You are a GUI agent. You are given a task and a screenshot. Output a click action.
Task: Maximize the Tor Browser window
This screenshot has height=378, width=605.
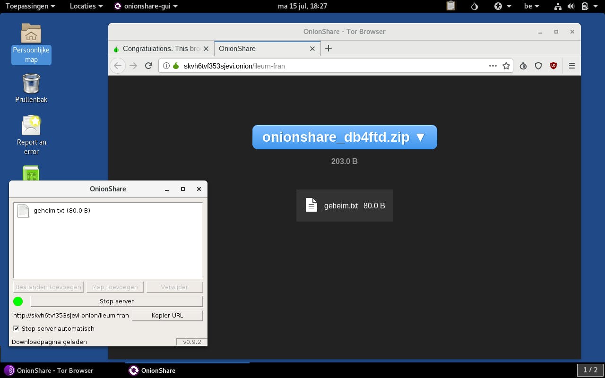coord(556,32)
